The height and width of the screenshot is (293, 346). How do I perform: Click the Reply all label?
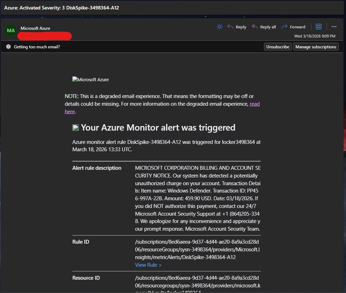click(268, 27)
